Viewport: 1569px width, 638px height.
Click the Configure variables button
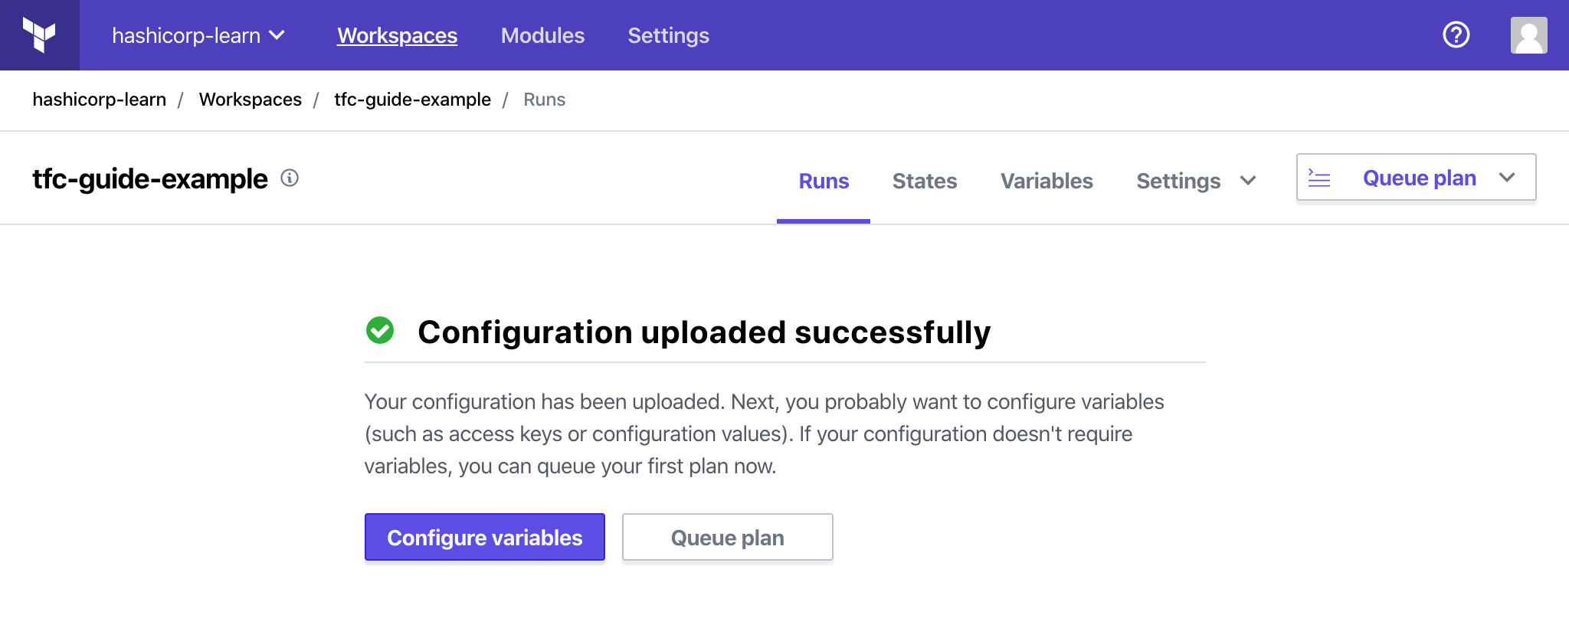click(484, 537)
